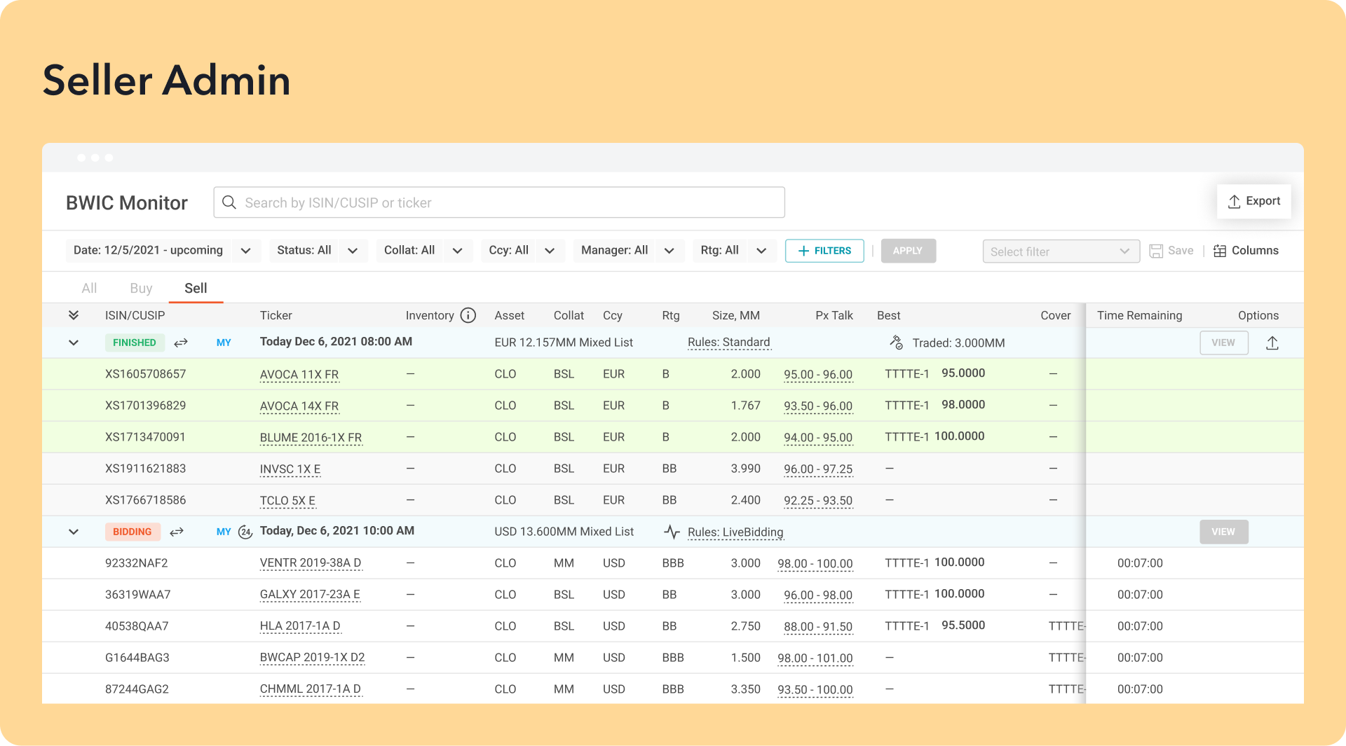
Task: Expand the Select filter combo box
Action: tap(1061, 251)
